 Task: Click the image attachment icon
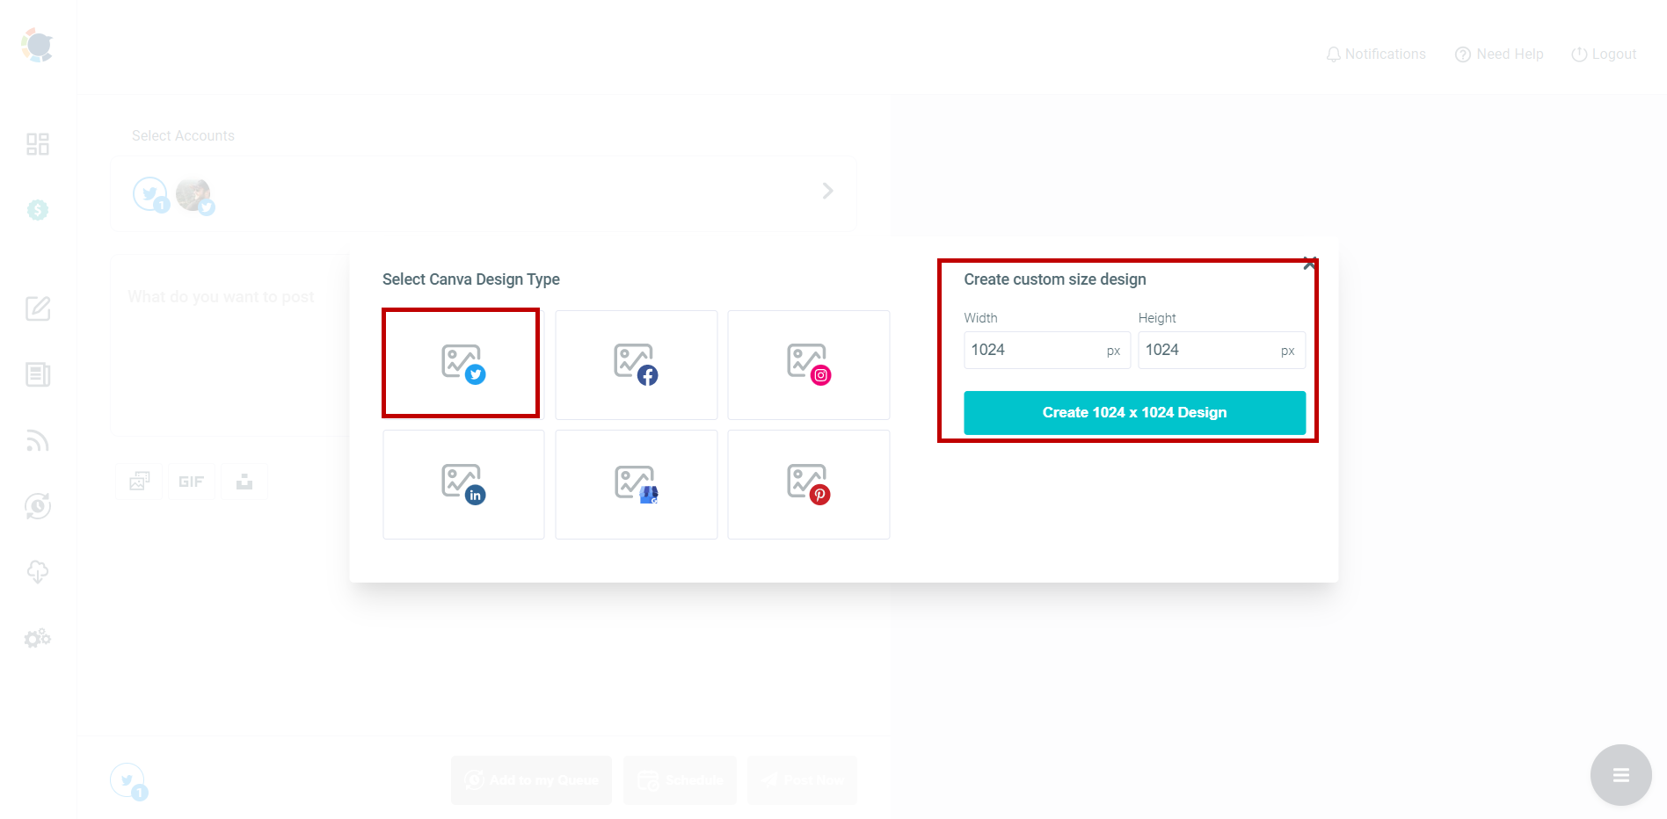138,481
